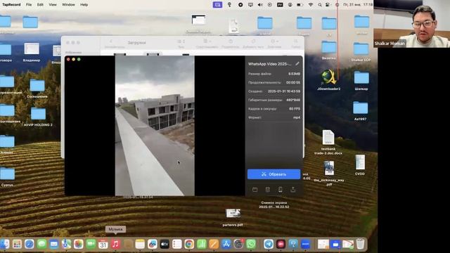
Task: Open Calendar showing 31 in the Dock
Action: tap(103, 244)
